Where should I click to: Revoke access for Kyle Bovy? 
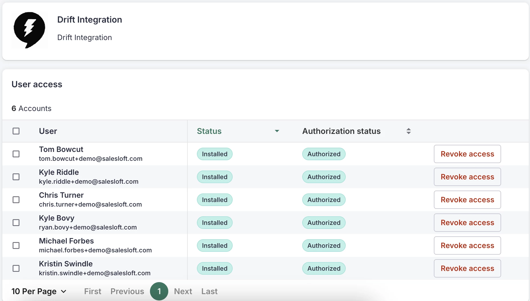[x=467, y=223]
